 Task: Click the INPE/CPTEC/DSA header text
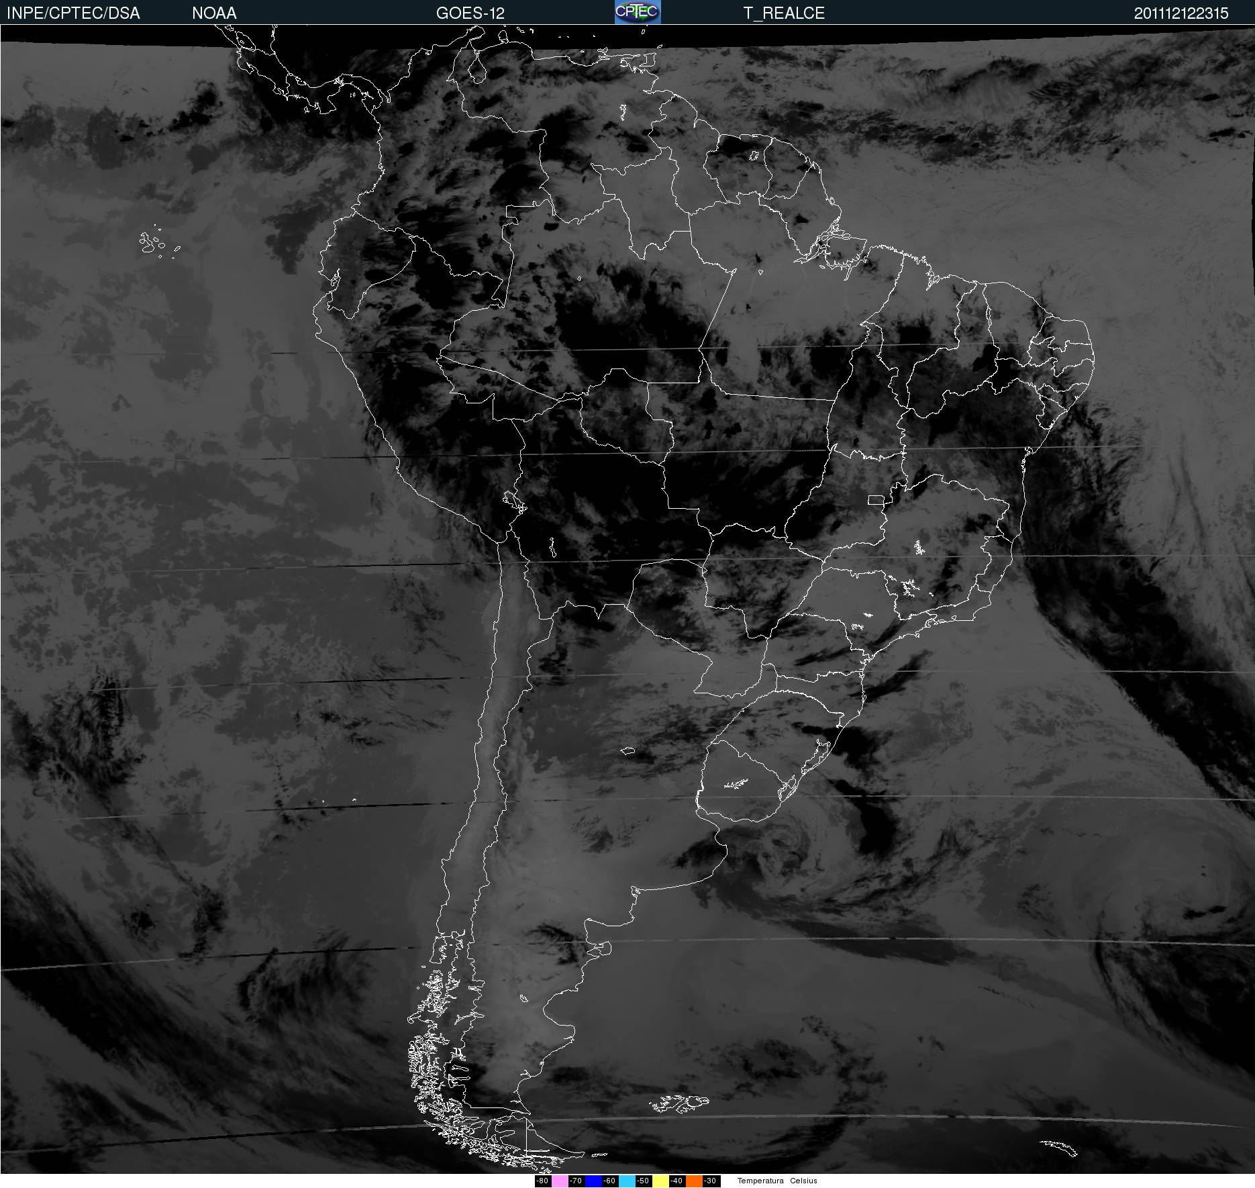coord(73,13)
